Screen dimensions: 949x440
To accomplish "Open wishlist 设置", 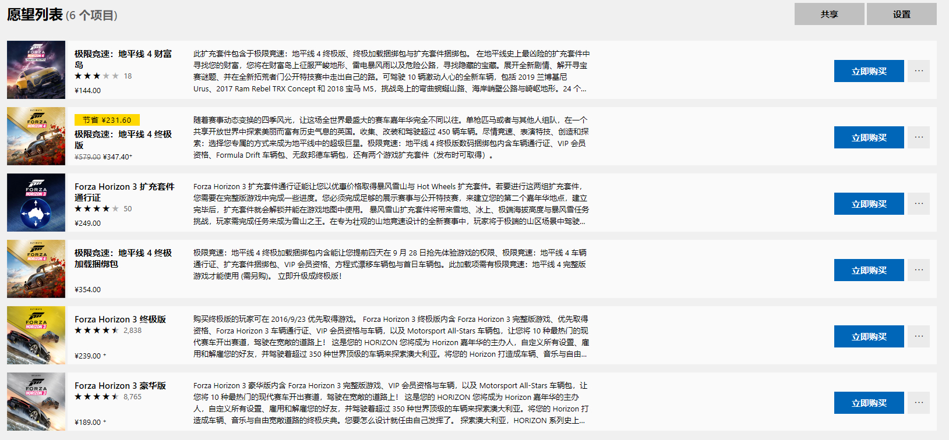I will coord(901,14).
